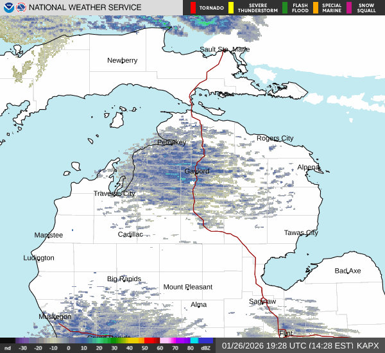Viewport: 385px width, 353px height.
Task: Click the Newberry label in Upper Peninsula
Action: pos(122,60)
